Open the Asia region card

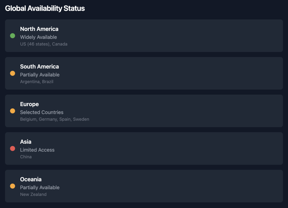[144, 148]
